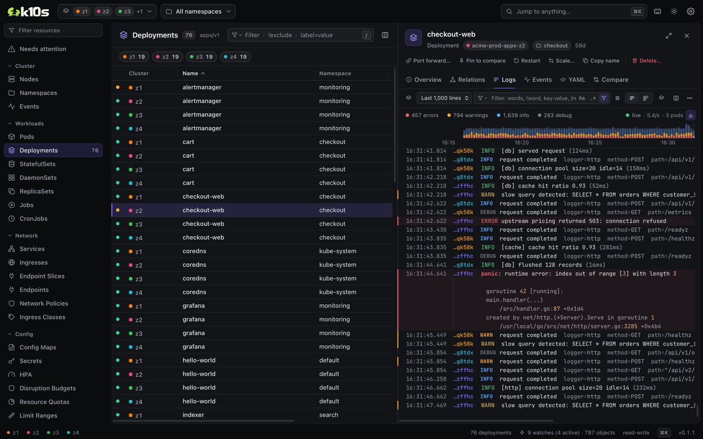Switch theme using the sun icon
Screen dimensions: 703x439
click(674, 11)
